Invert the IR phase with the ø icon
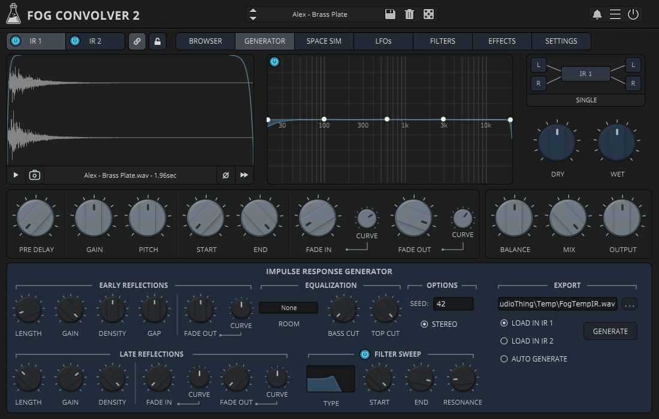Viewport: 659px width, 419px height. click(x=226, y=175)
